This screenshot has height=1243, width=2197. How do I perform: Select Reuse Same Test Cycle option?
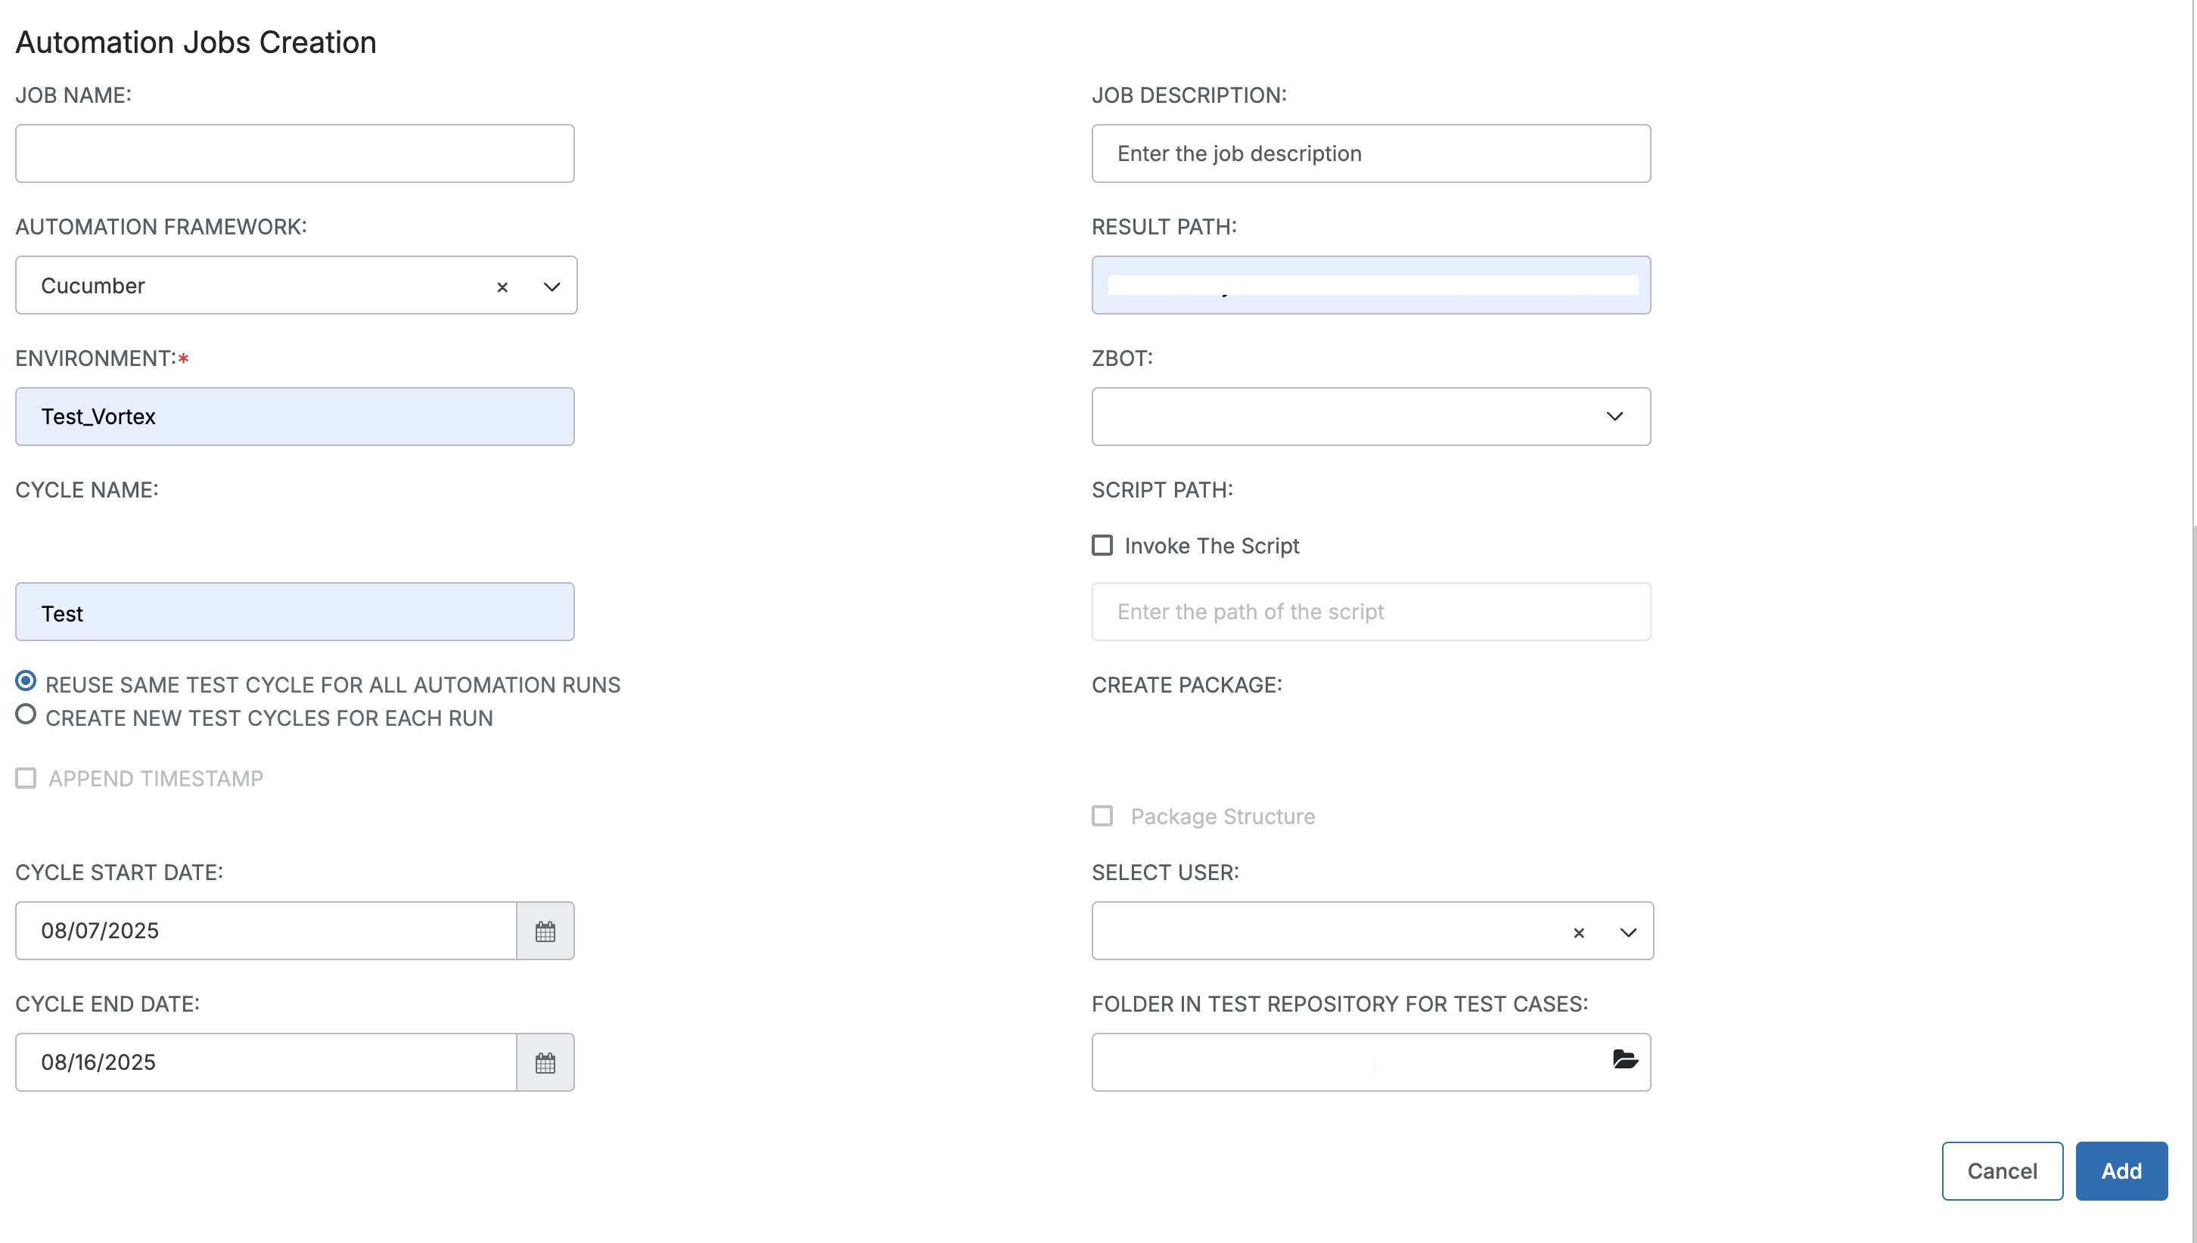point(25,680)
